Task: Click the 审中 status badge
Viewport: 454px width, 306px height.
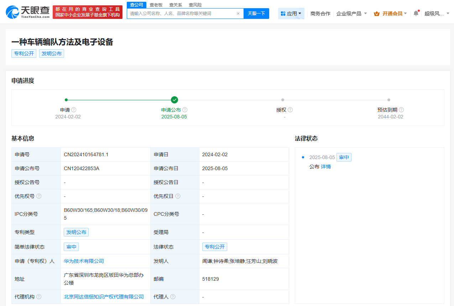Action: pos(71,246)
